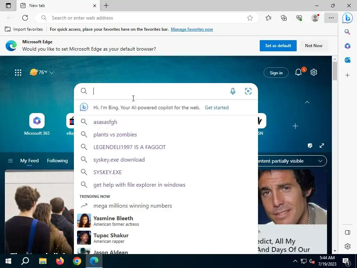Open taskbar search magnifier
This screenshot has height=268, width=357.
[25, 261]
